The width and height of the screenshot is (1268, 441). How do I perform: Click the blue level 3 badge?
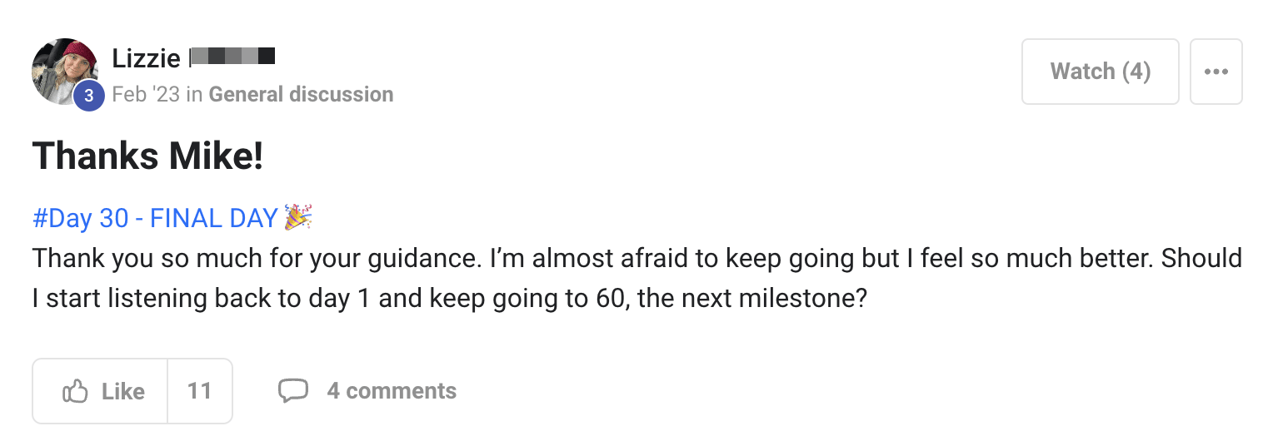point(88,97)
